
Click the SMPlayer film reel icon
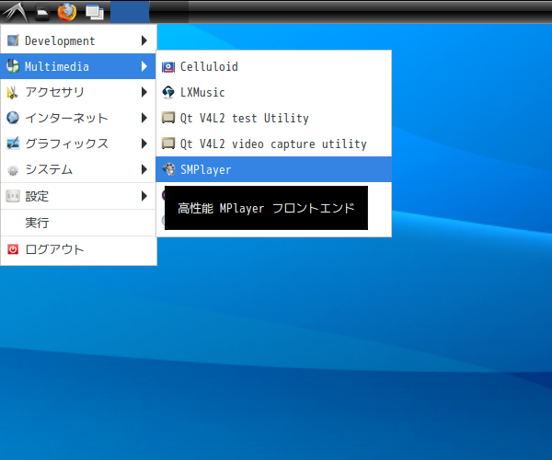(168, 169)
